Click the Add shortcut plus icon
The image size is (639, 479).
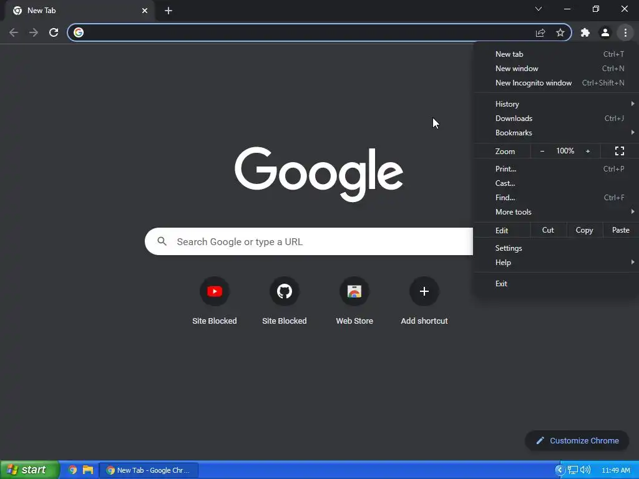(424, 291)
